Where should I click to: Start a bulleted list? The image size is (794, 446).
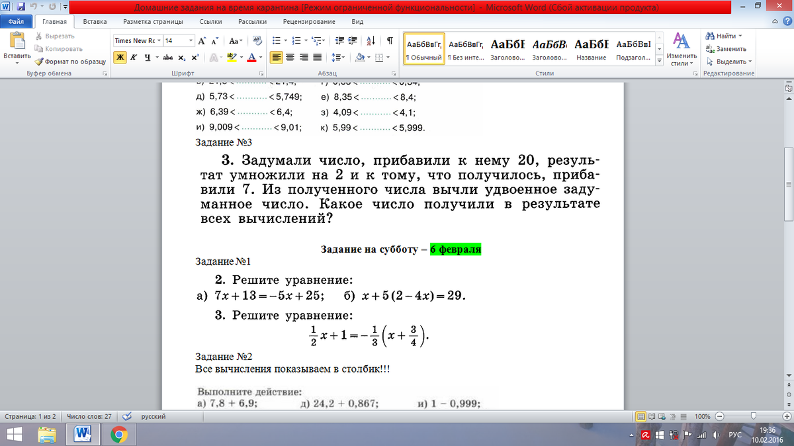(x=276, y=40)
